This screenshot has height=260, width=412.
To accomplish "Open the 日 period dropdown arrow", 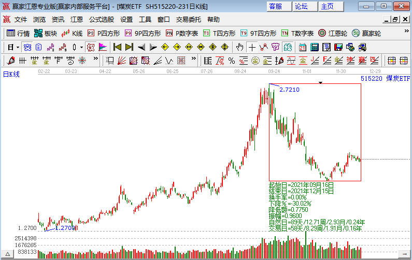I will click(18, 48).
